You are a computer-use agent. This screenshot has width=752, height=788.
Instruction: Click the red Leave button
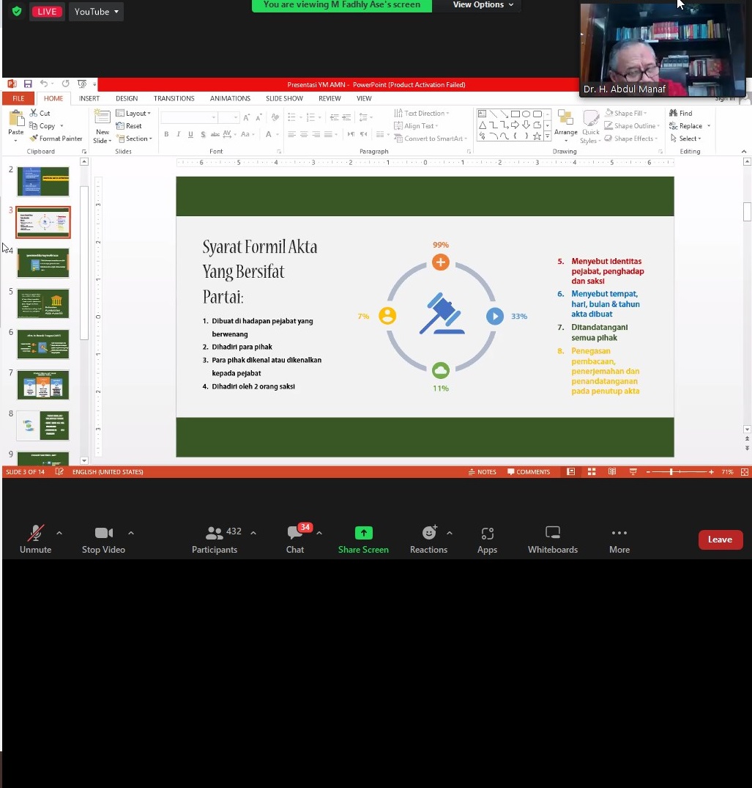coord(720,540)
